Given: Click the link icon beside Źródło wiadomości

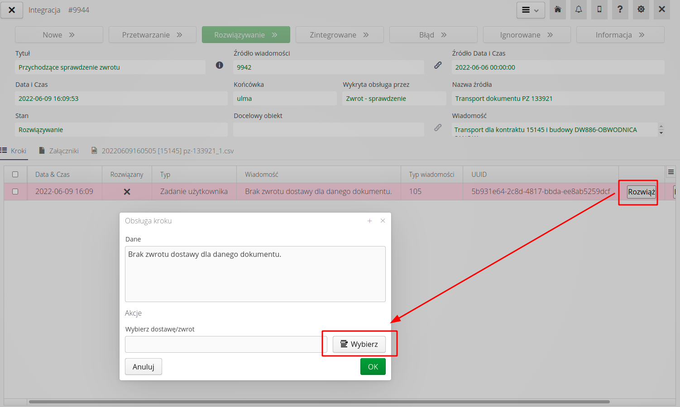Looking at the screenshot, I should [438, 65].
